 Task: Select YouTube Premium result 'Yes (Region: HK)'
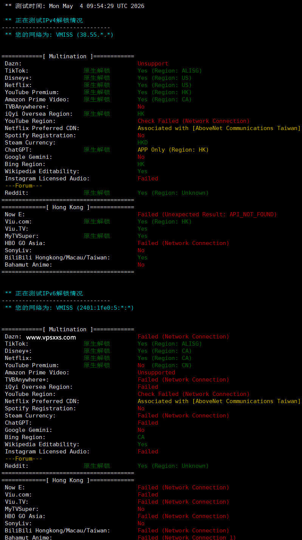click(x=164, y=92)
